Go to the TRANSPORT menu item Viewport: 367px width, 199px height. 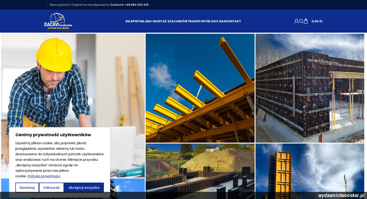point(197,21)
